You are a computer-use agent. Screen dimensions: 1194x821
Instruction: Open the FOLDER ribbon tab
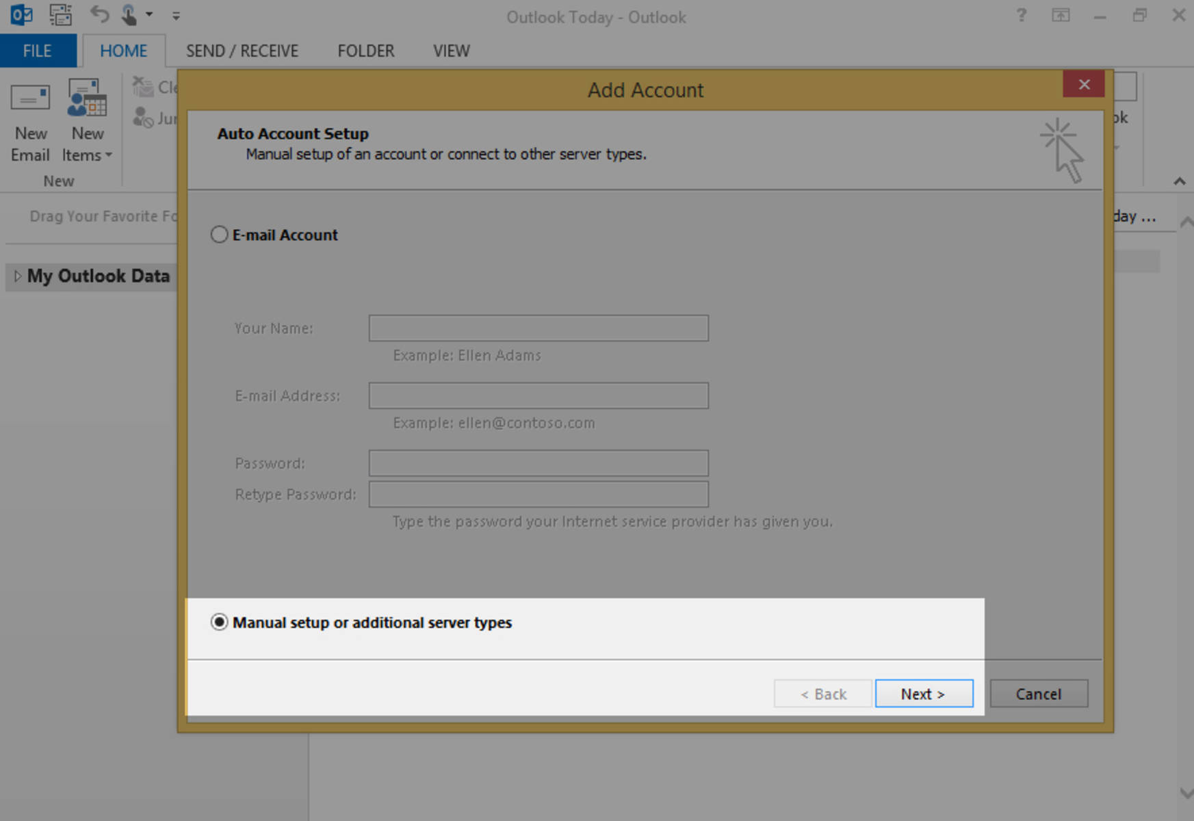(366, 51)
